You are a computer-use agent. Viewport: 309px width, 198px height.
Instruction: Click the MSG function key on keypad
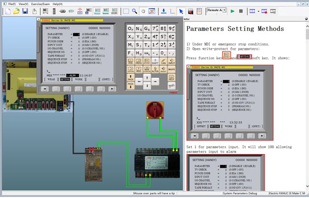(138, 69)
